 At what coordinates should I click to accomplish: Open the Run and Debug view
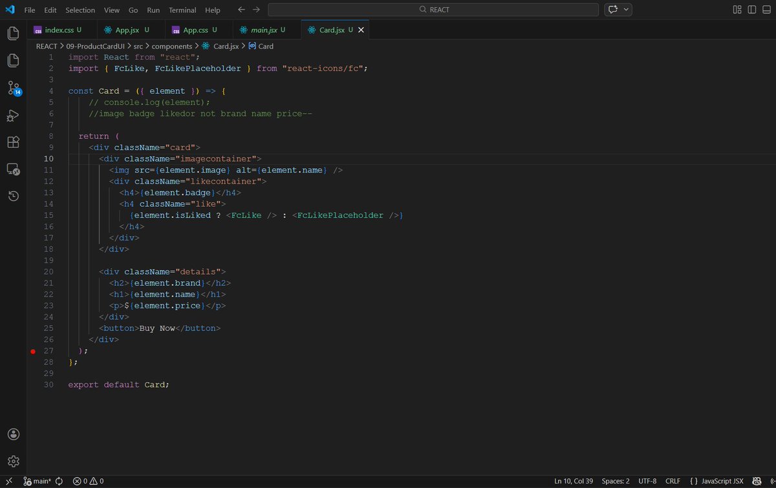[x=13, y=116]
